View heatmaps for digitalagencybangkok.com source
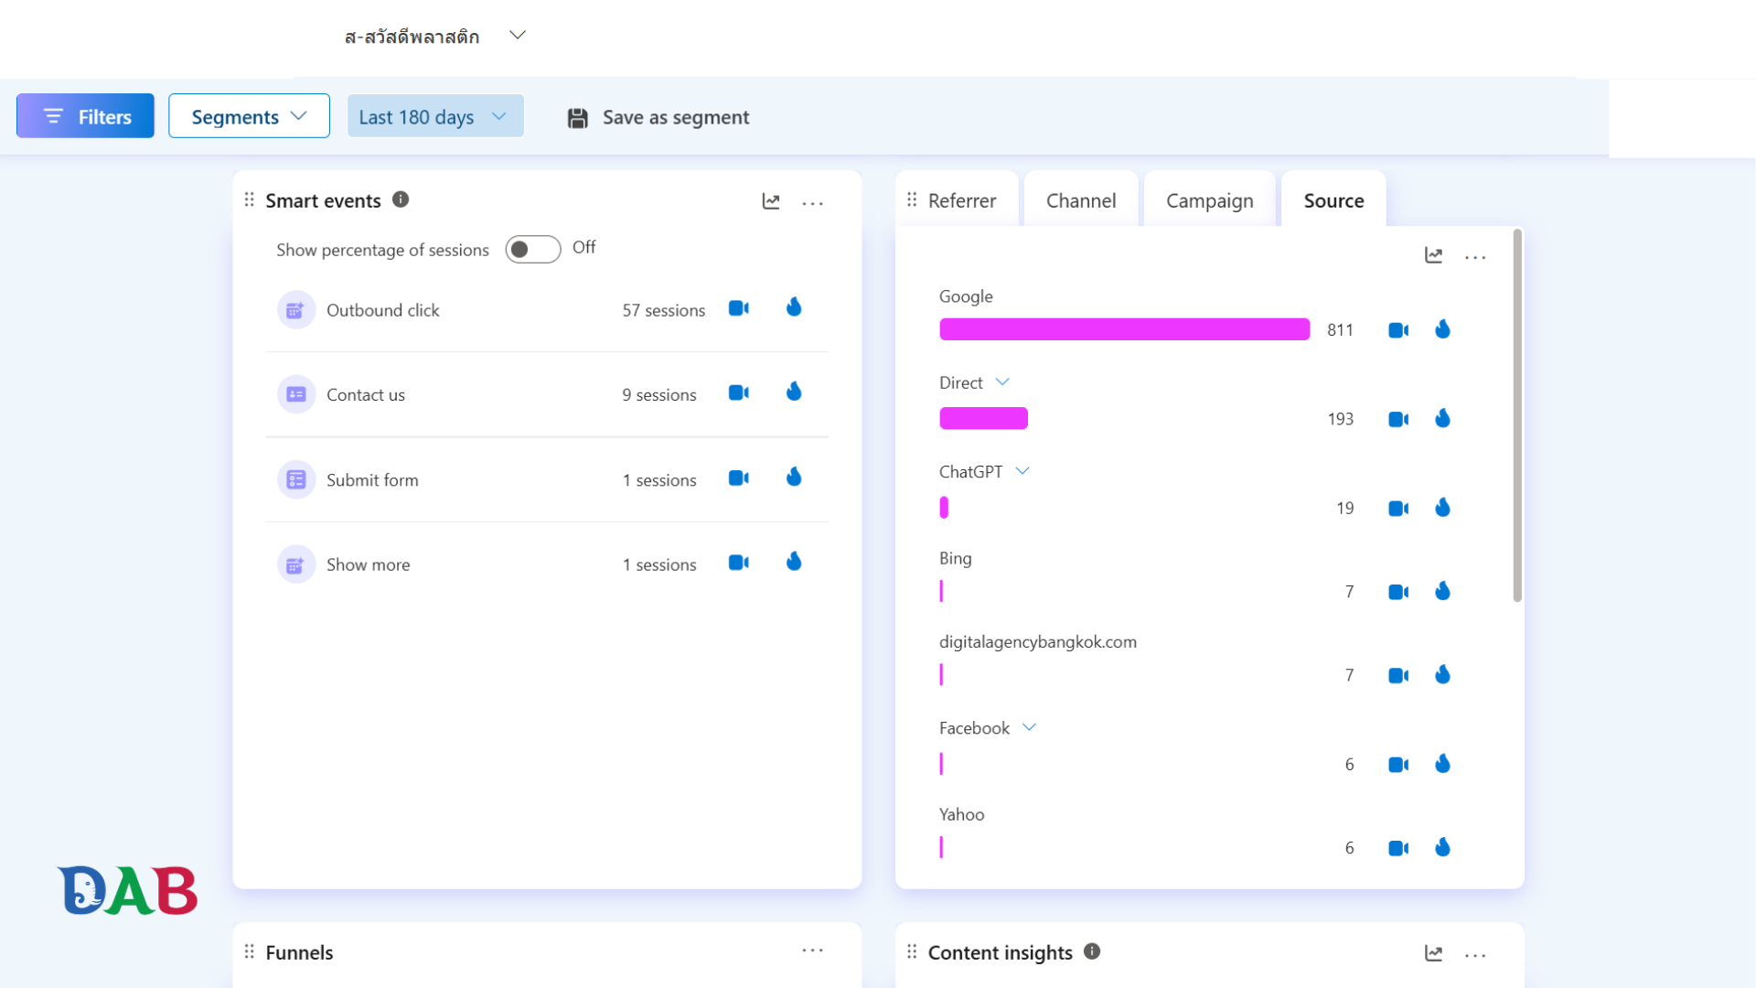Screen dimensions: 1756x988 (1443, 675)
